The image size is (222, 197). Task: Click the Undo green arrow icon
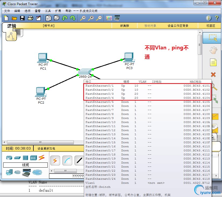[65, 18]
